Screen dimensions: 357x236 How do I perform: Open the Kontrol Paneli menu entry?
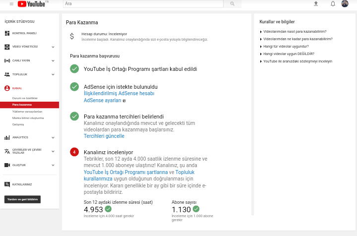(x=24, y=33)
